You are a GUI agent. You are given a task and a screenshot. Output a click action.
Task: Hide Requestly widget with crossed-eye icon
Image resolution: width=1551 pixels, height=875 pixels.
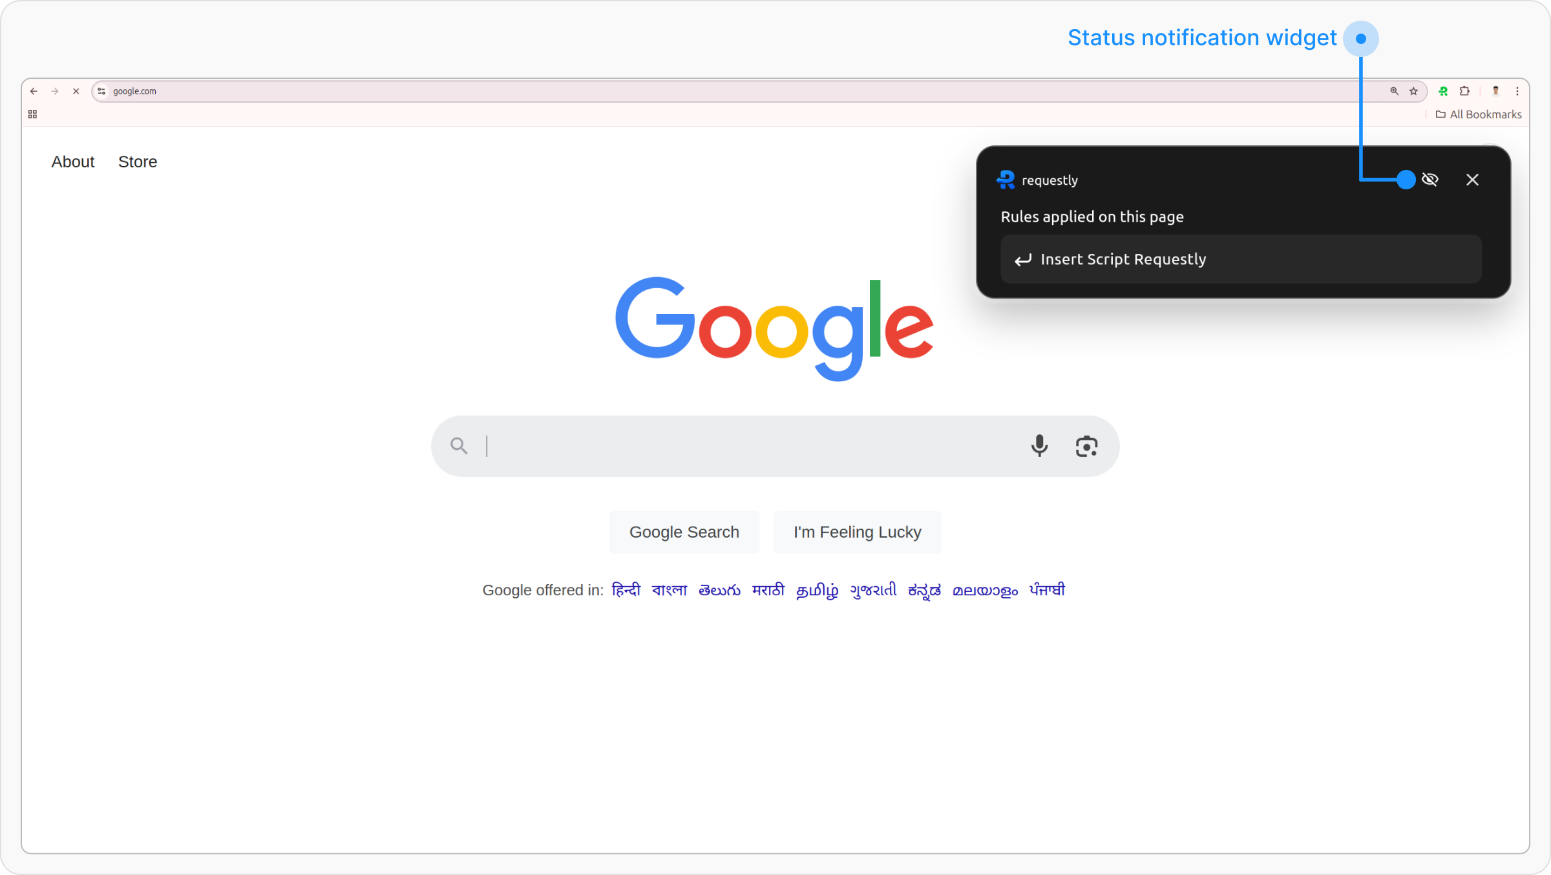[1430, 180]
